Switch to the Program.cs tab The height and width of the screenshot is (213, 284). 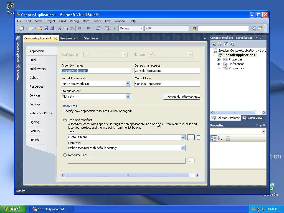pos(68,38)
